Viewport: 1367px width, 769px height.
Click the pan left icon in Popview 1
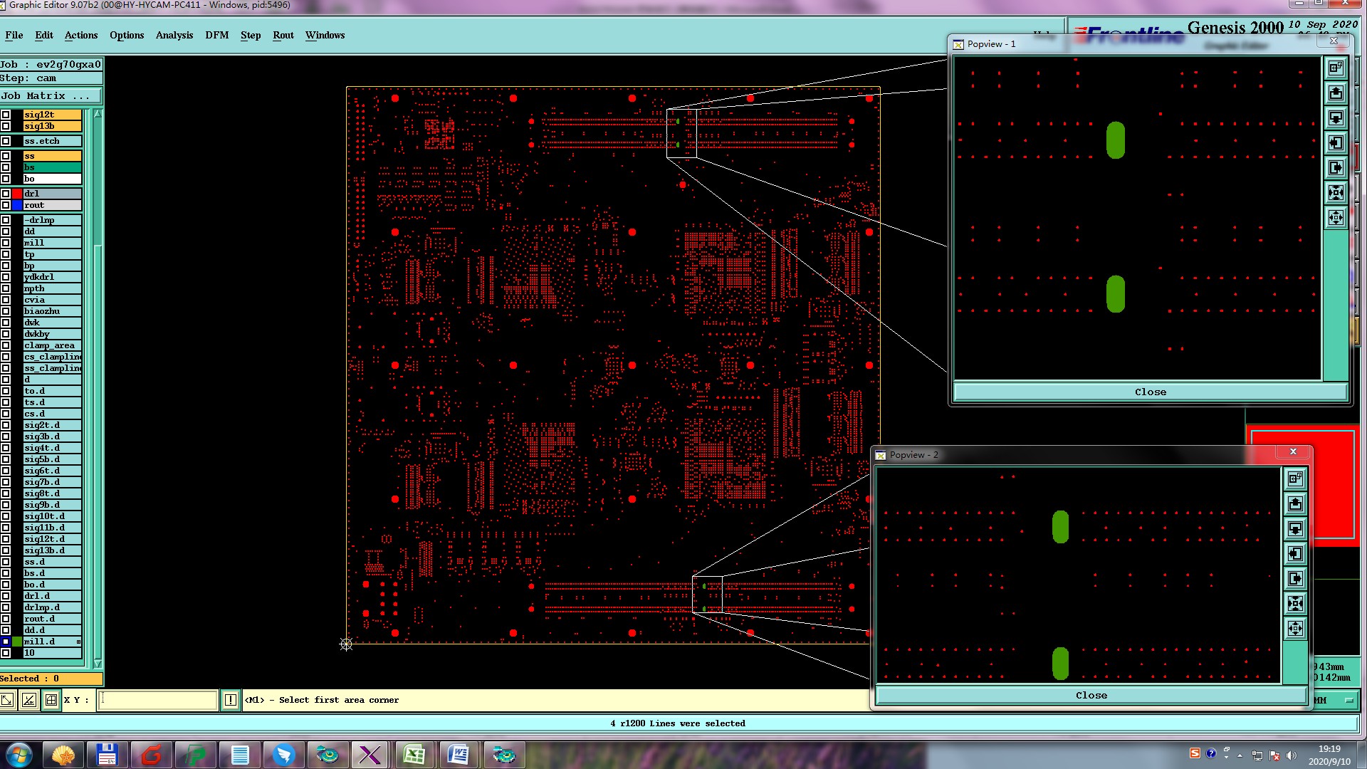click(1336, 142)
